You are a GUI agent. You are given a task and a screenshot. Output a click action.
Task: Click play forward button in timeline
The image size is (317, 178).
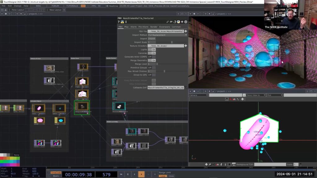pyautogui.click(x=141, y=175)
